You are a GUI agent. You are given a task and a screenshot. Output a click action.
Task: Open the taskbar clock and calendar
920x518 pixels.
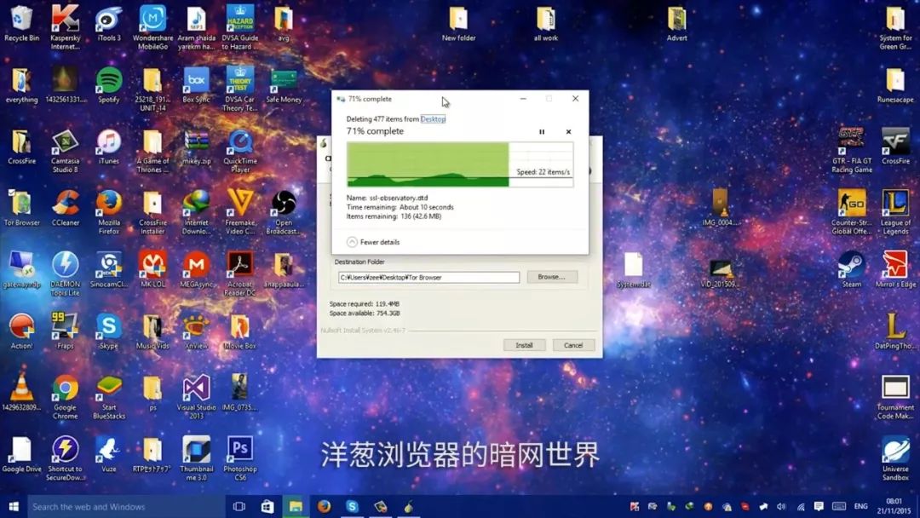tap(894, 506)
